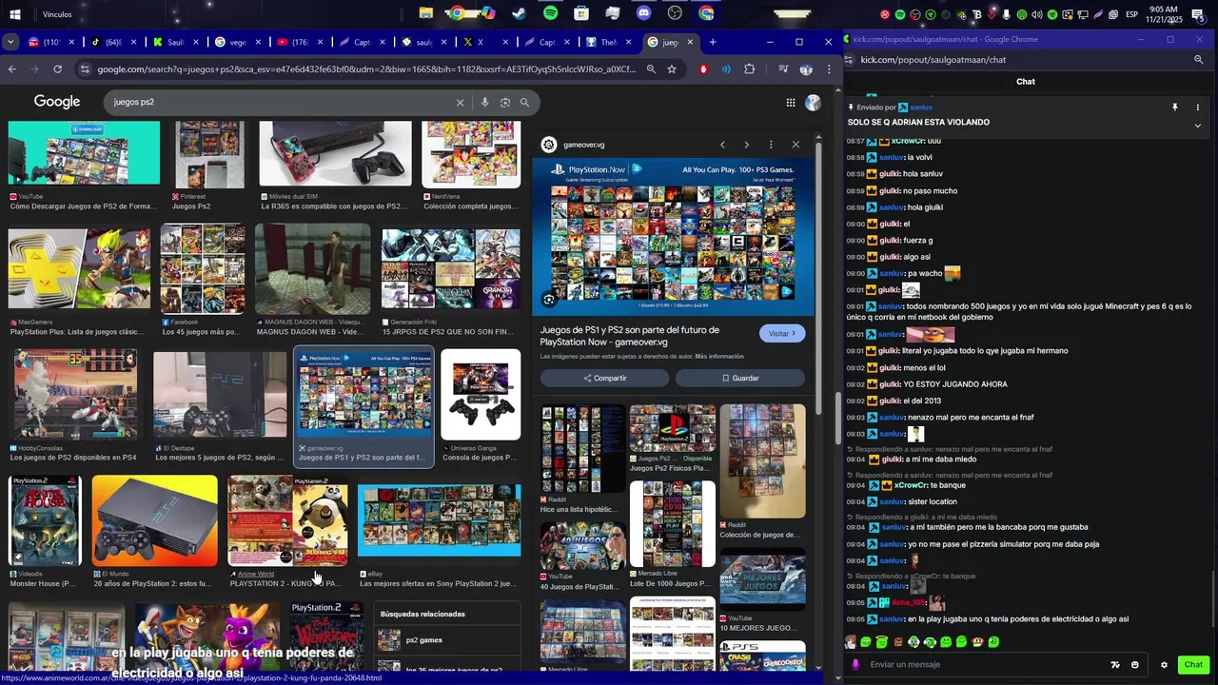Close the gameover.vg image preview panel
1218x685 pixels.
[796, 145]
